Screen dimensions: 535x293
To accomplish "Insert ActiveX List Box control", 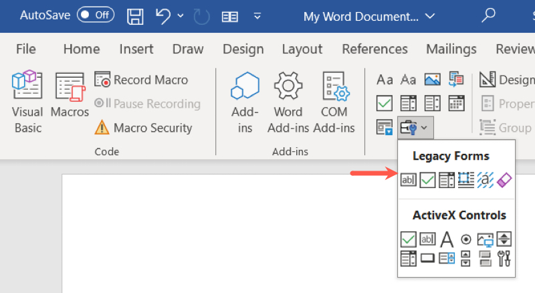I will (x=447, y=258).
